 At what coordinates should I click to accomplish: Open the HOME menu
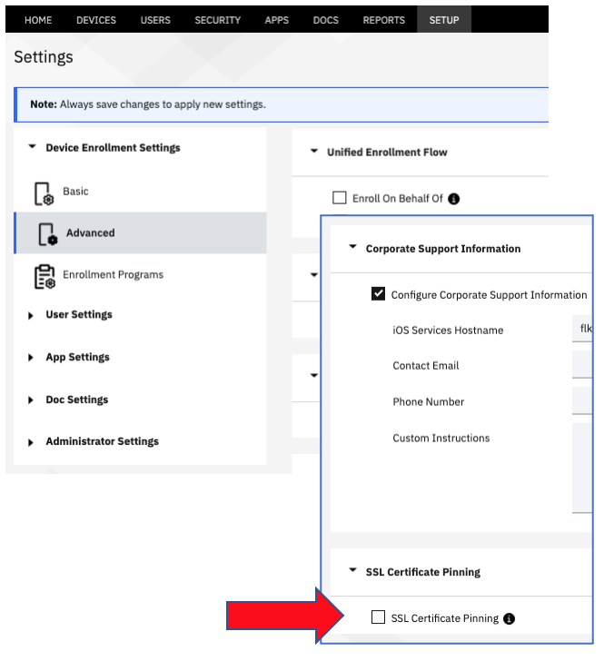38,20
